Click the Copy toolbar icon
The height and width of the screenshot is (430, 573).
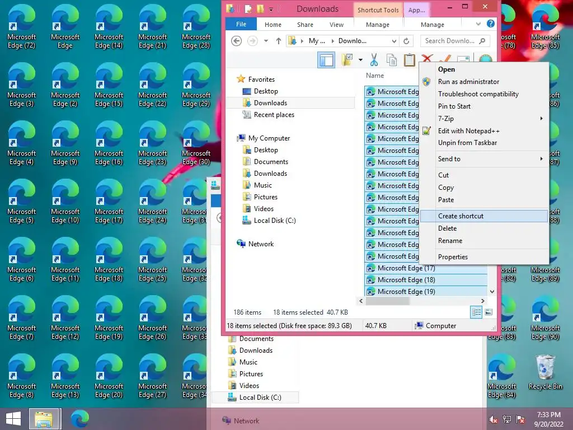(x=392, y=59)
